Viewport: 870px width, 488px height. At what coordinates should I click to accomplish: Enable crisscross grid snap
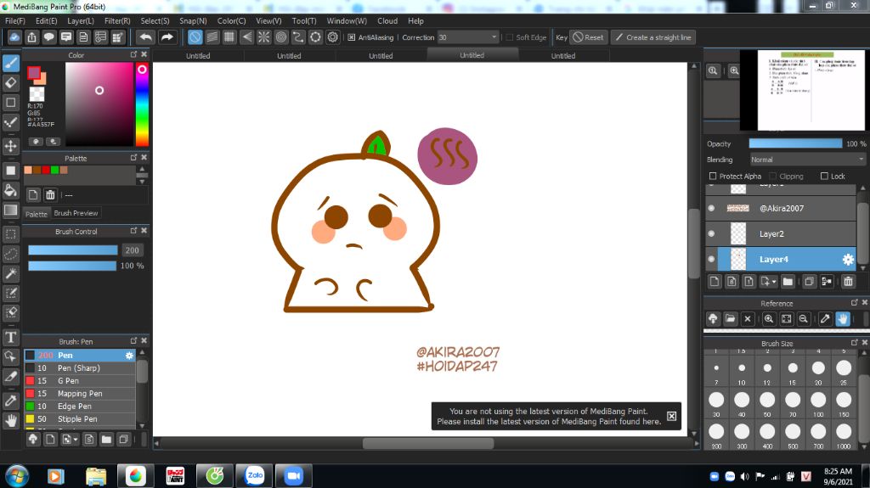tap(229, 37)
